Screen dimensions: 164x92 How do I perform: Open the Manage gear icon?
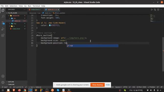[3, 82]
